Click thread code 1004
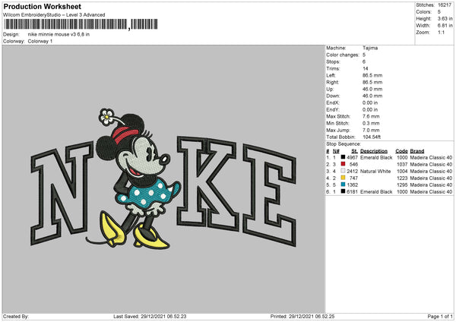Viewport: 456px width, 322px height. [x=402, y=172]
